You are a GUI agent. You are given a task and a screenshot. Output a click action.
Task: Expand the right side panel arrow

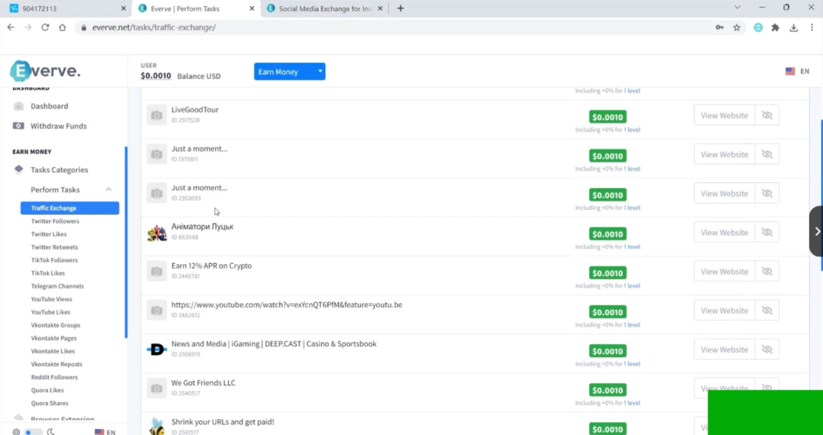point(817,231)
